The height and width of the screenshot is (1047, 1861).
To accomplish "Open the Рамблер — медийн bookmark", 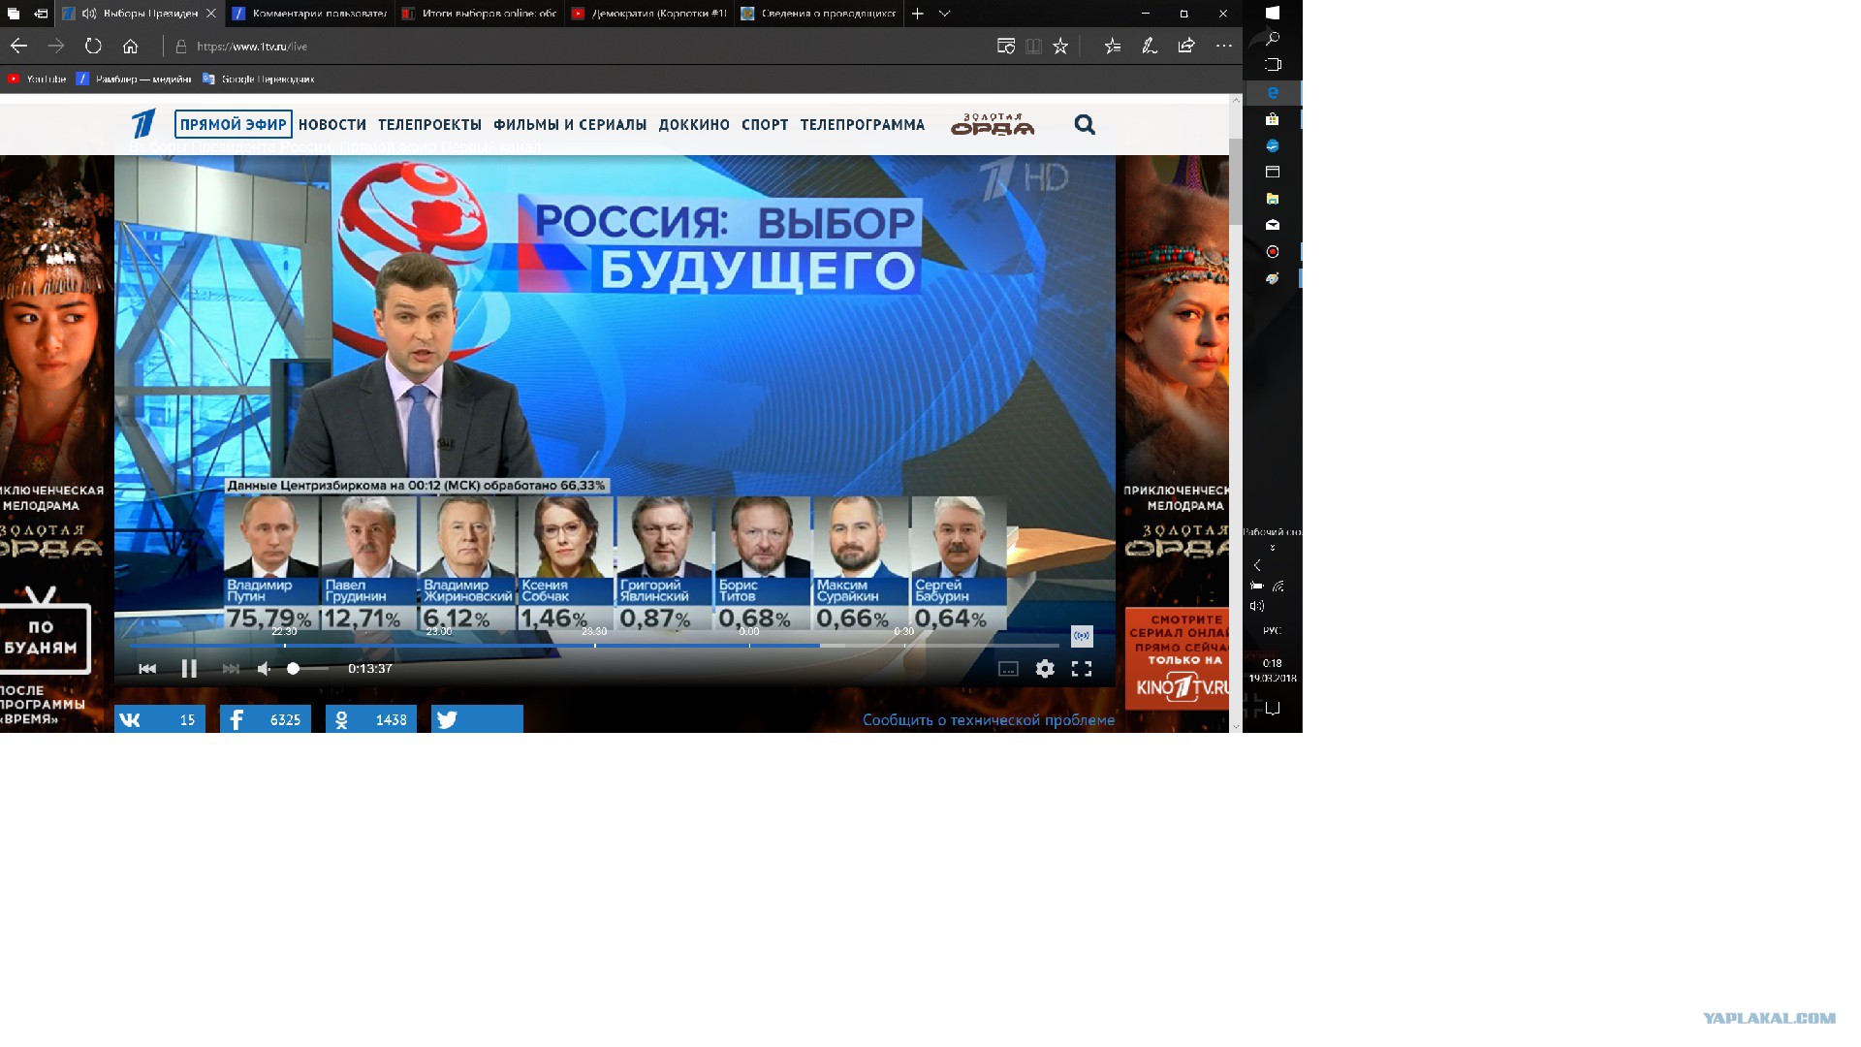I will (x=134, y=79).
